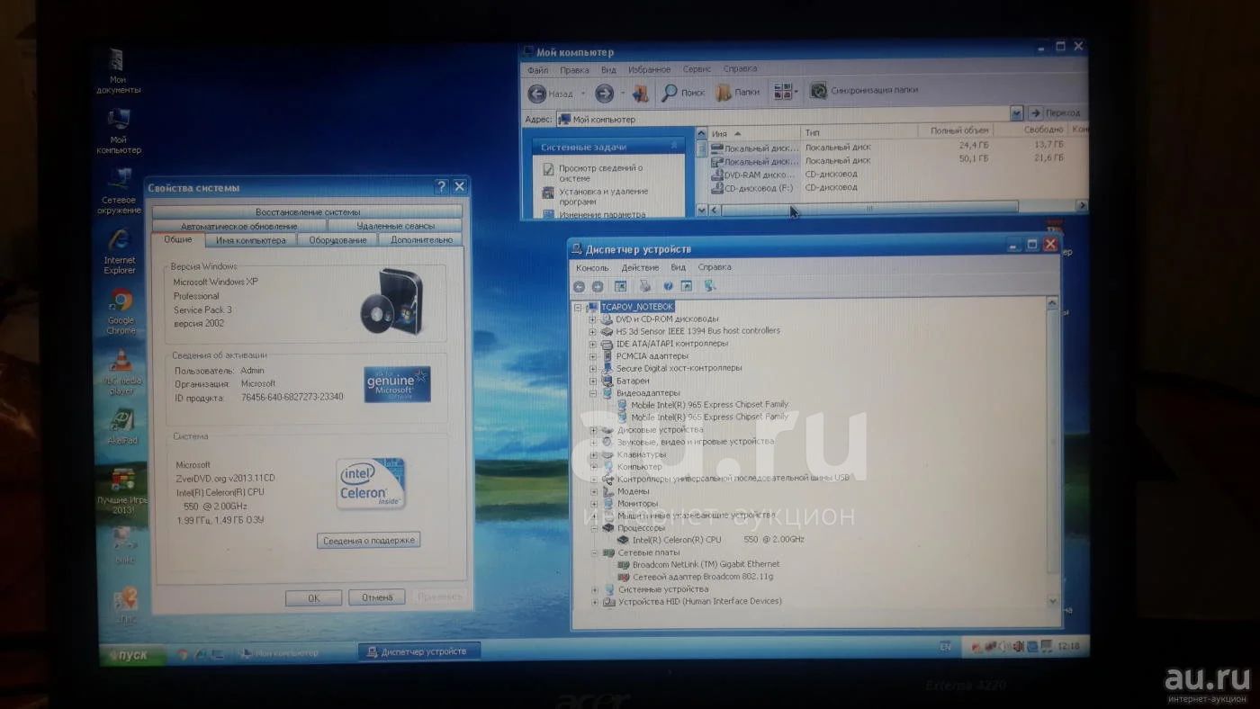The width and height of the screenshot is (1260, 709).
Task: Expand IDE ATA/ATAPI контроллеры node
Action: click(592, 344)
